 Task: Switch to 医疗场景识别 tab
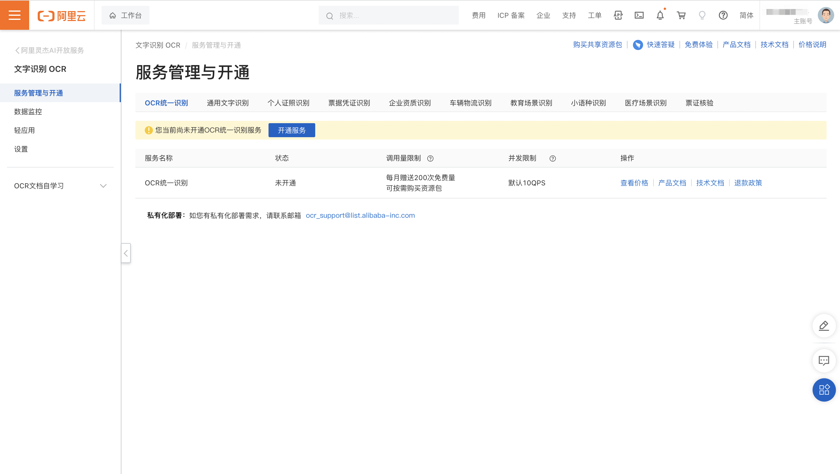(645, 103)
